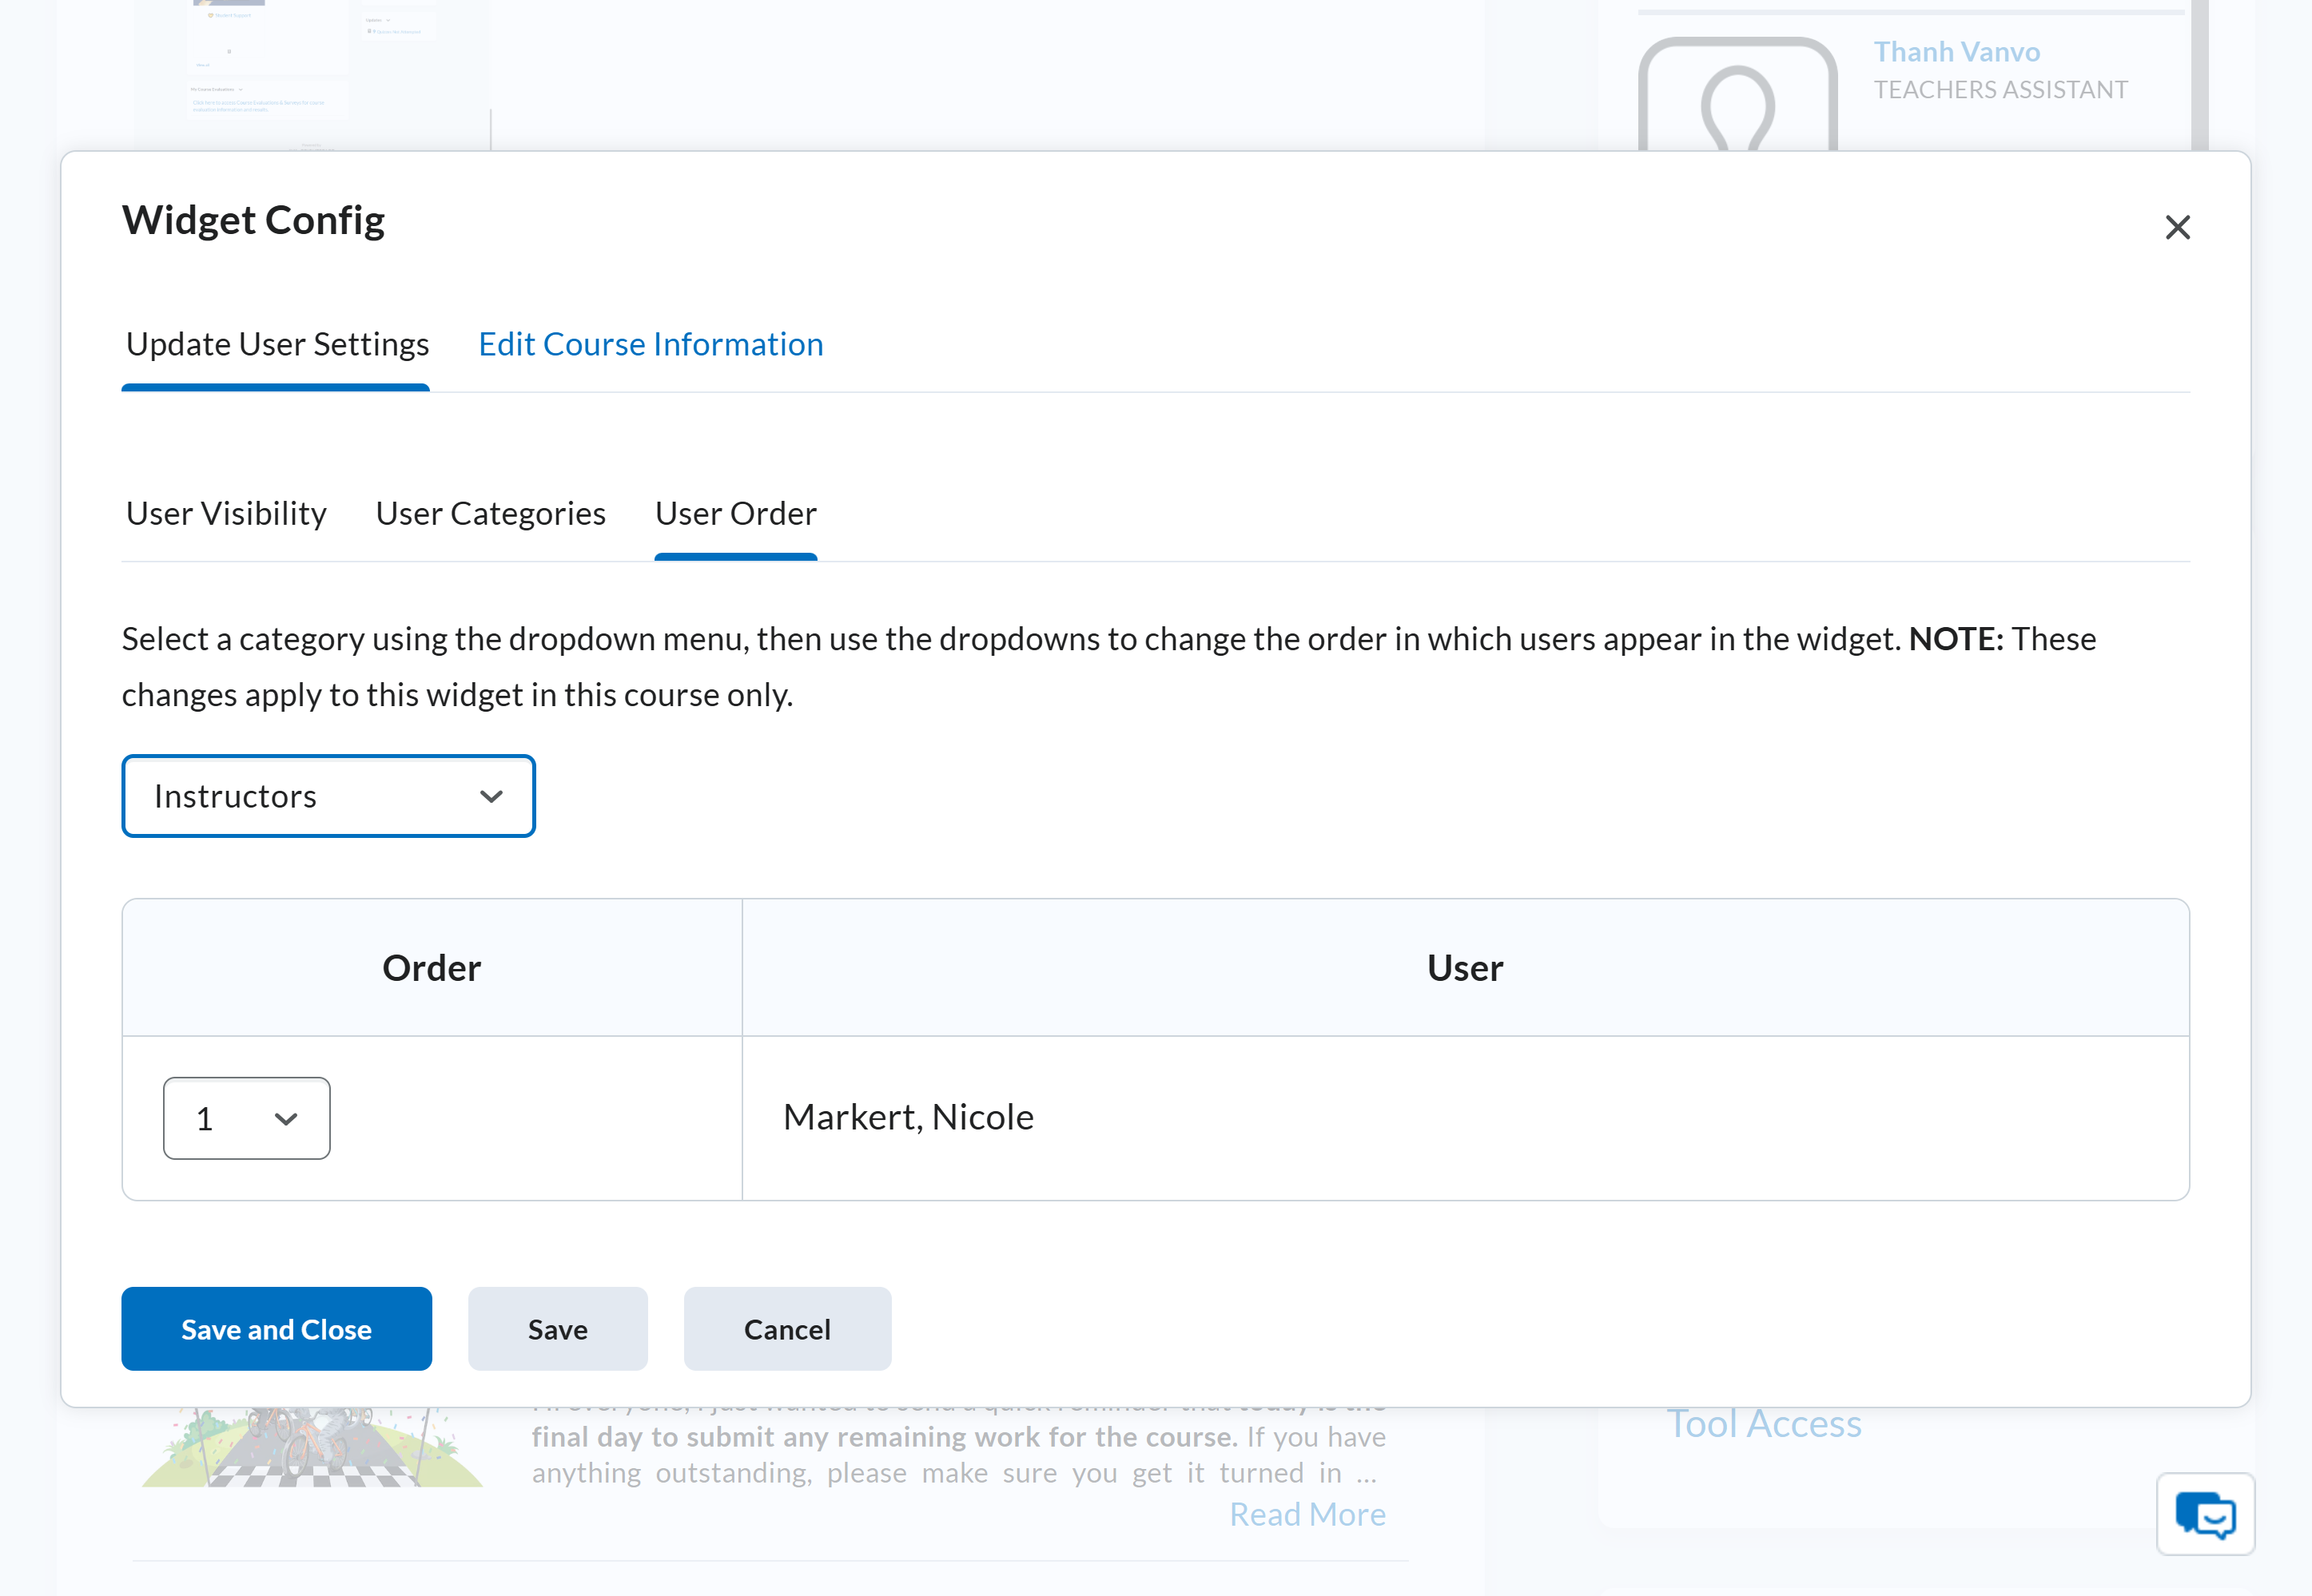Screen dimensions: 2312x1596
Task: Open the Edit Course Information tab
Action: point(651,345)
